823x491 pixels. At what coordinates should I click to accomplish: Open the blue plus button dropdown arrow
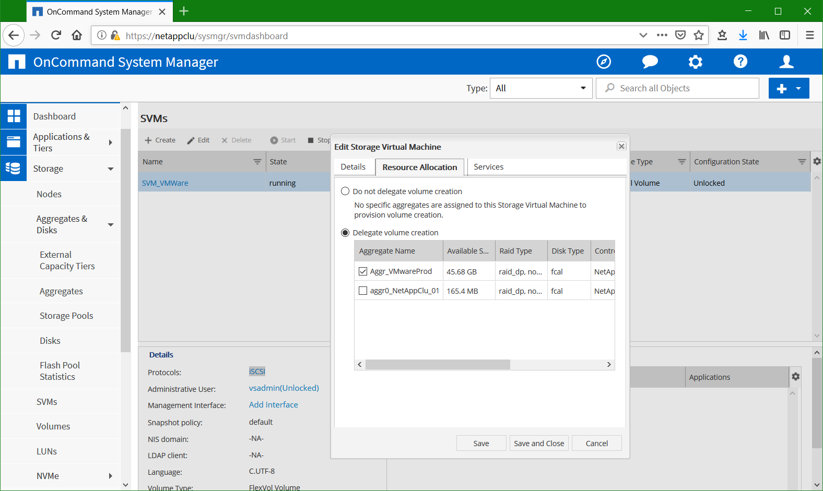point(798,88)
